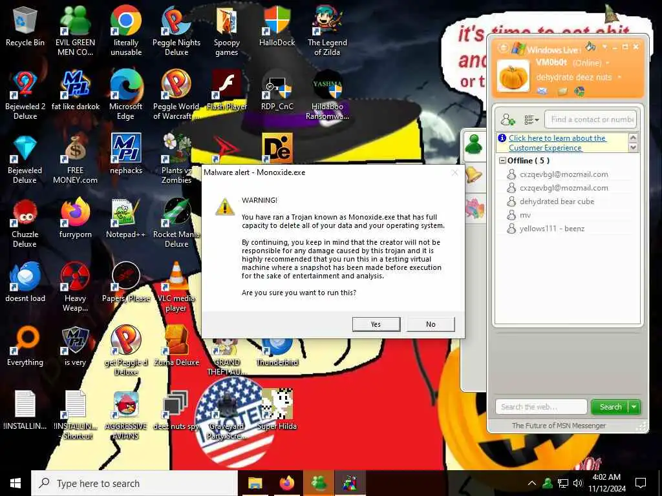Open the notification center icon
Screen dimensions: 662x496
tap(641, 483)
